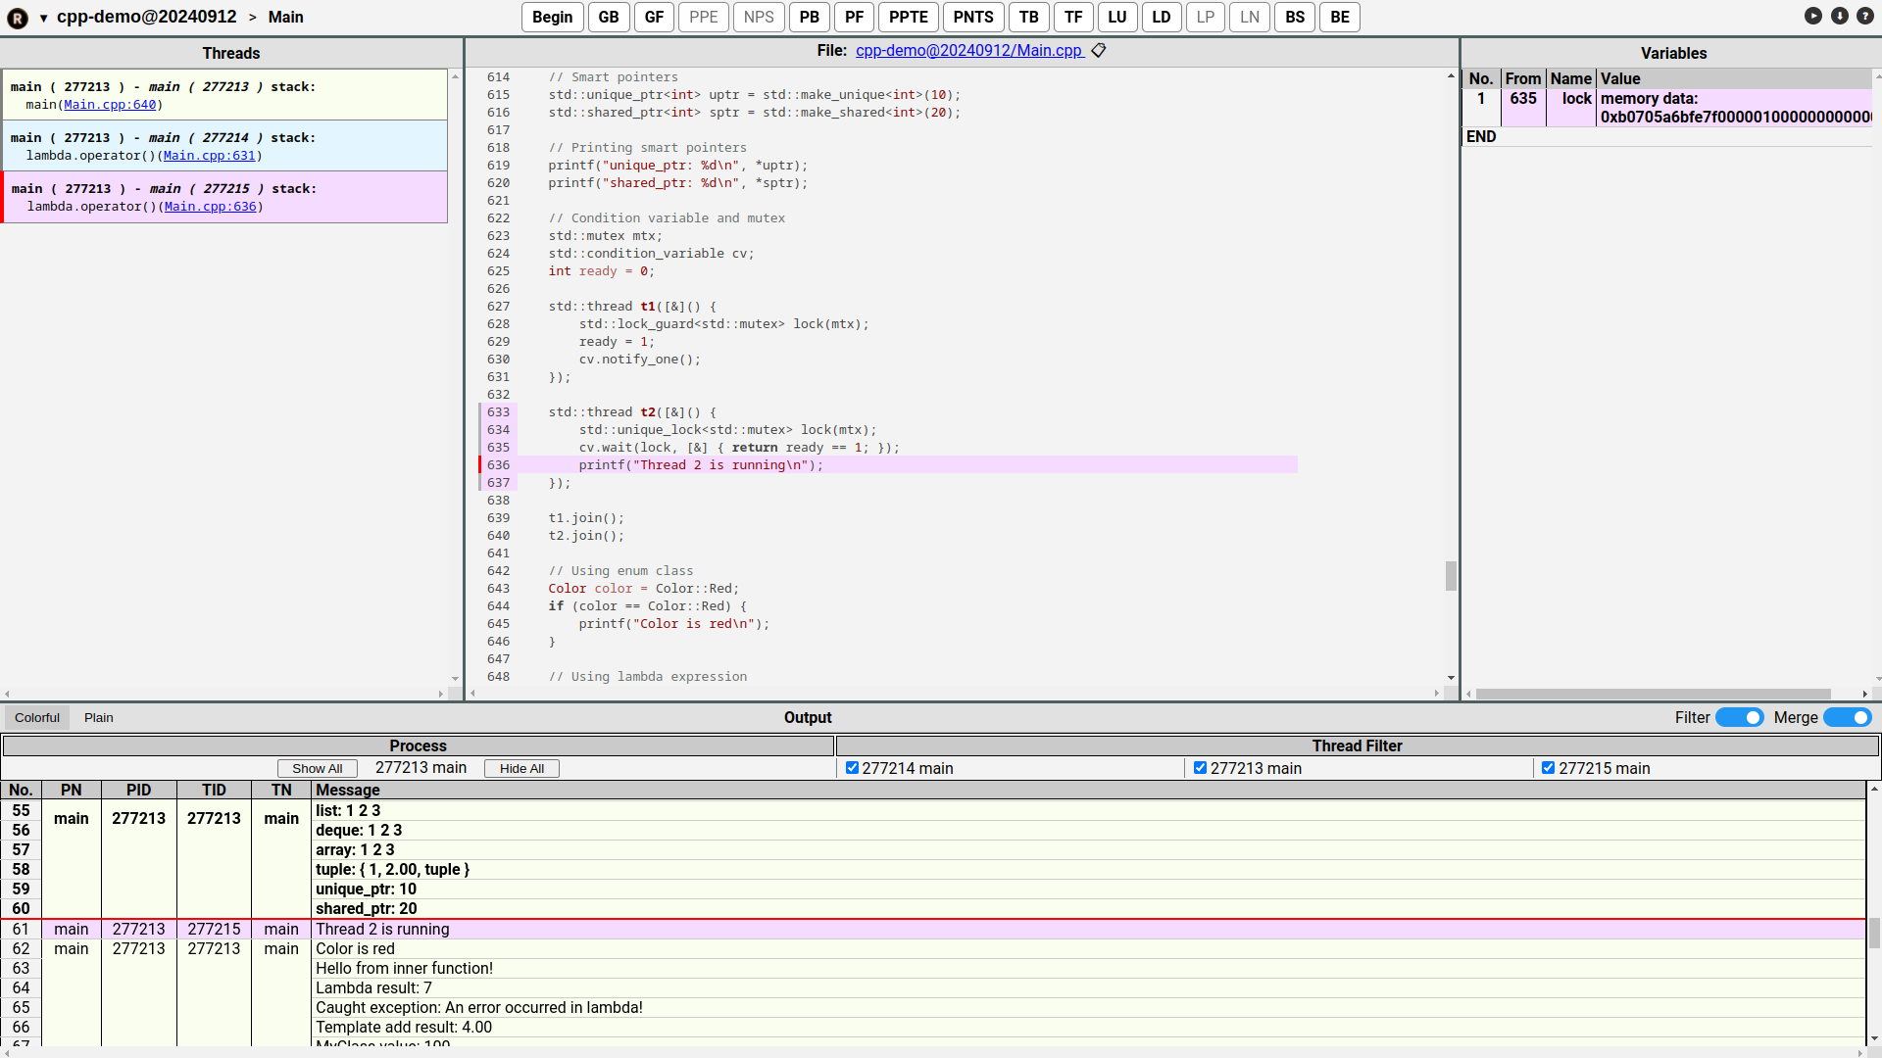This screenshot has width=1882, height=1058.
Task: Open help via the question mark icon
Action: [1865, 16]
